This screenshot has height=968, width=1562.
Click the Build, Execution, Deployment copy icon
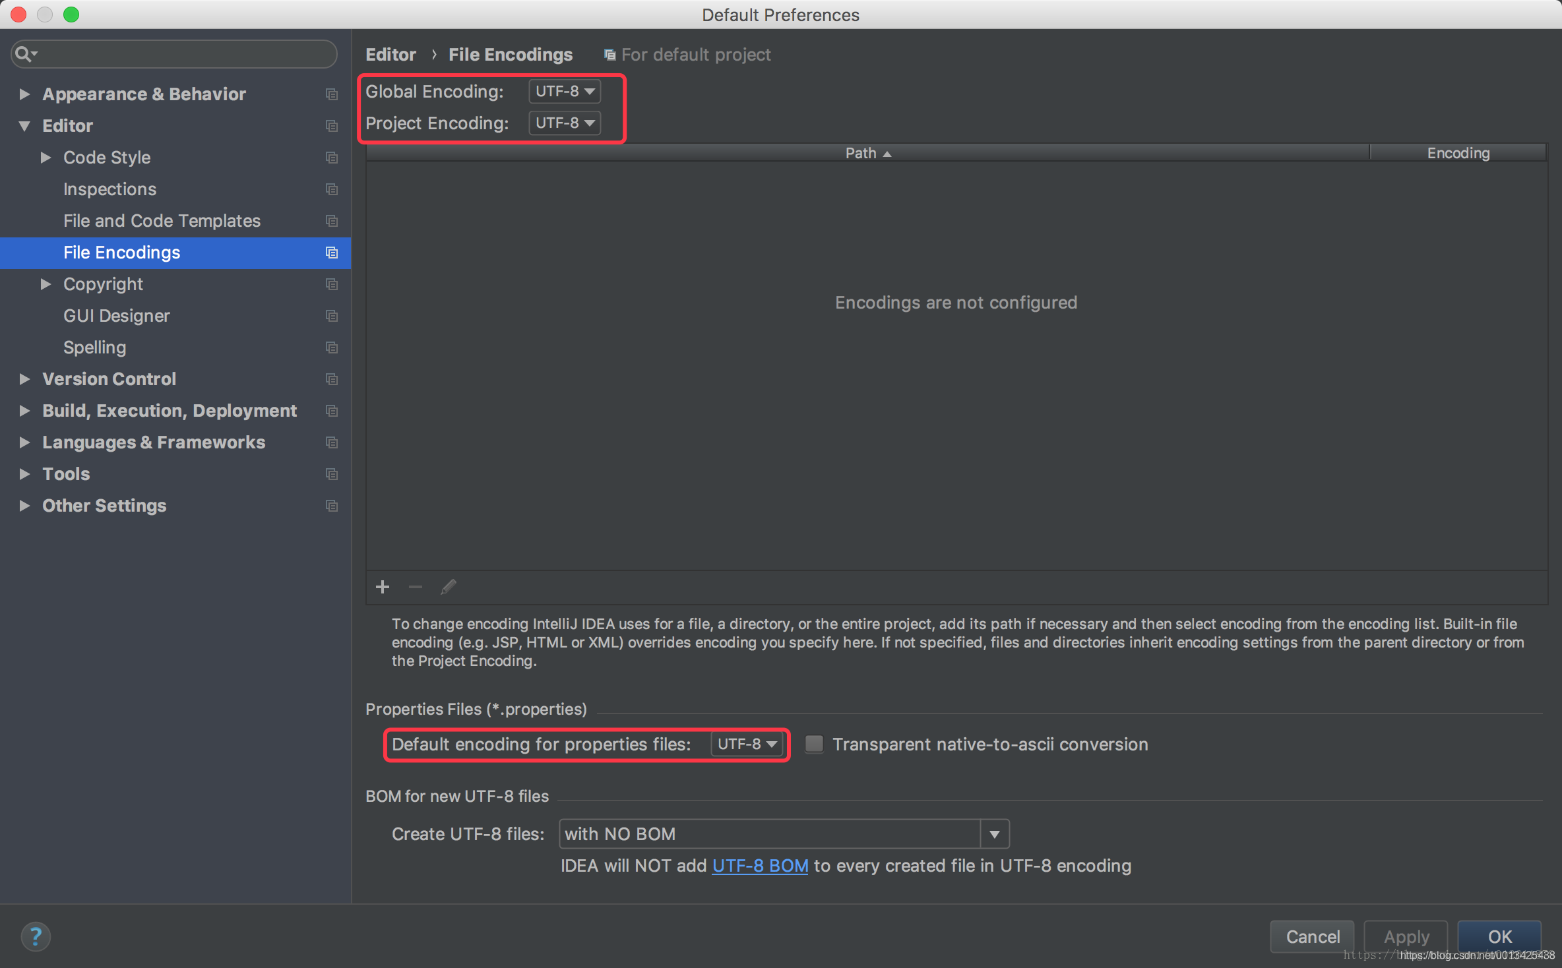(331, 410)
